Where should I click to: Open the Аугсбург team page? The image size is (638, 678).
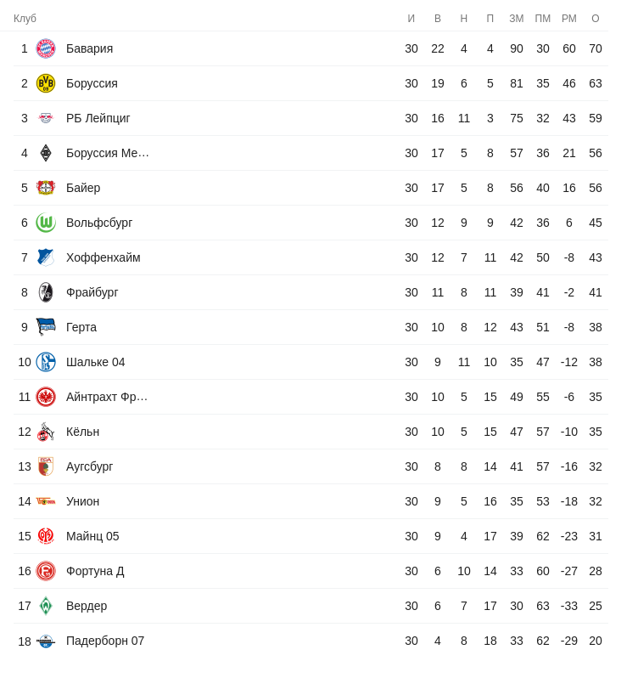[89, 466]
